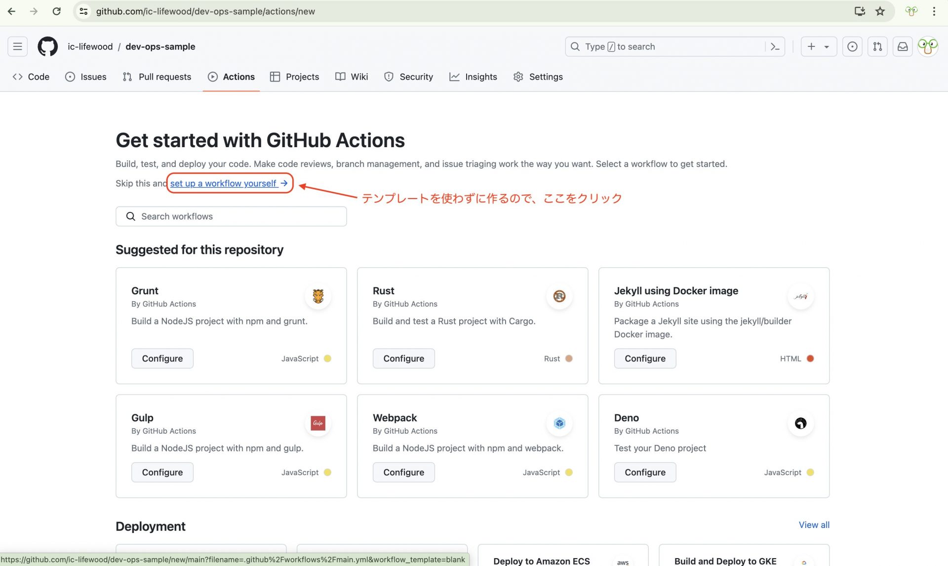The width and height of the screenshot is (948, 566).
Task: Expand the create new plus dropdown
Action: tap(818, 46)
